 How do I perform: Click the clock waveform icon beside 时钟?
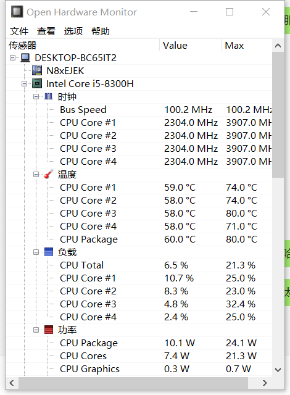(48, 96)
